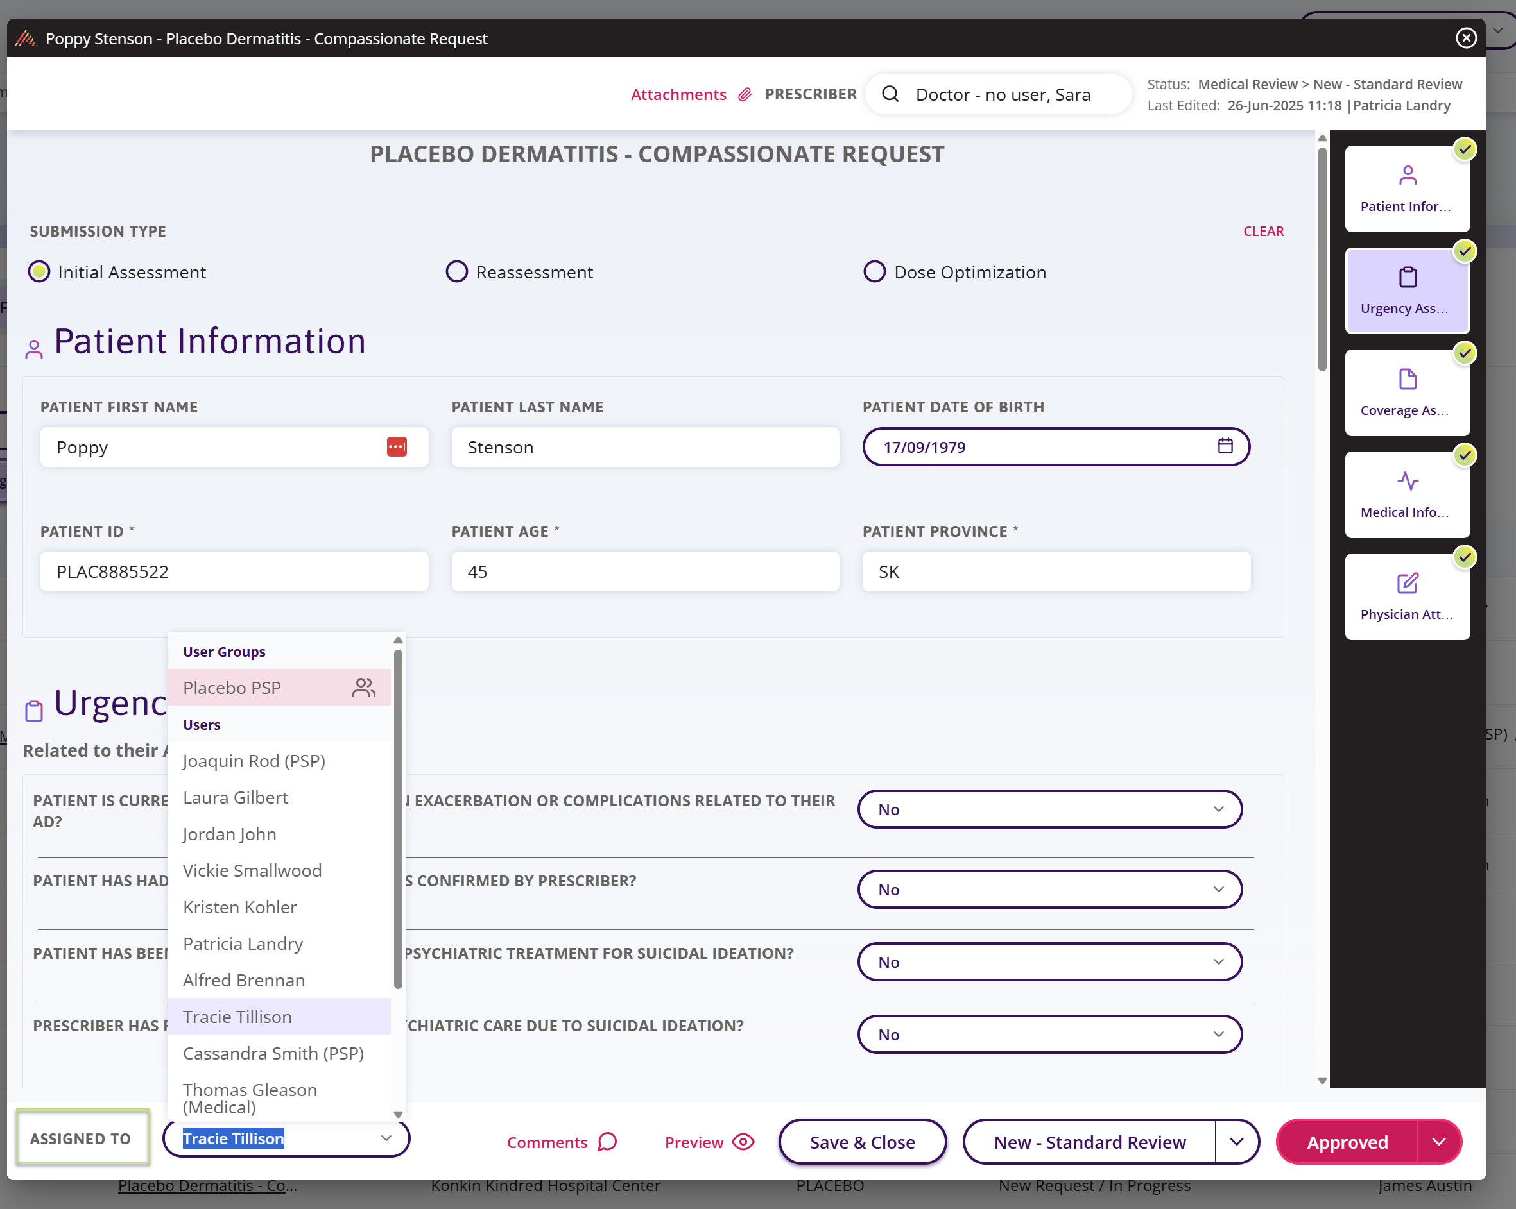Viewport: 1516px width, 1209px height.
Task: Click the Patient Province field
Action: click(x=1056, y=571)
